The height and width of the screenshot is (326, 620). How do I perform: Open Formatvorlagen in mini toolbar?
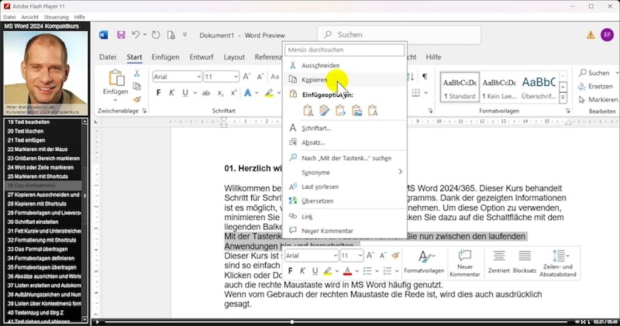pos(424,262)
